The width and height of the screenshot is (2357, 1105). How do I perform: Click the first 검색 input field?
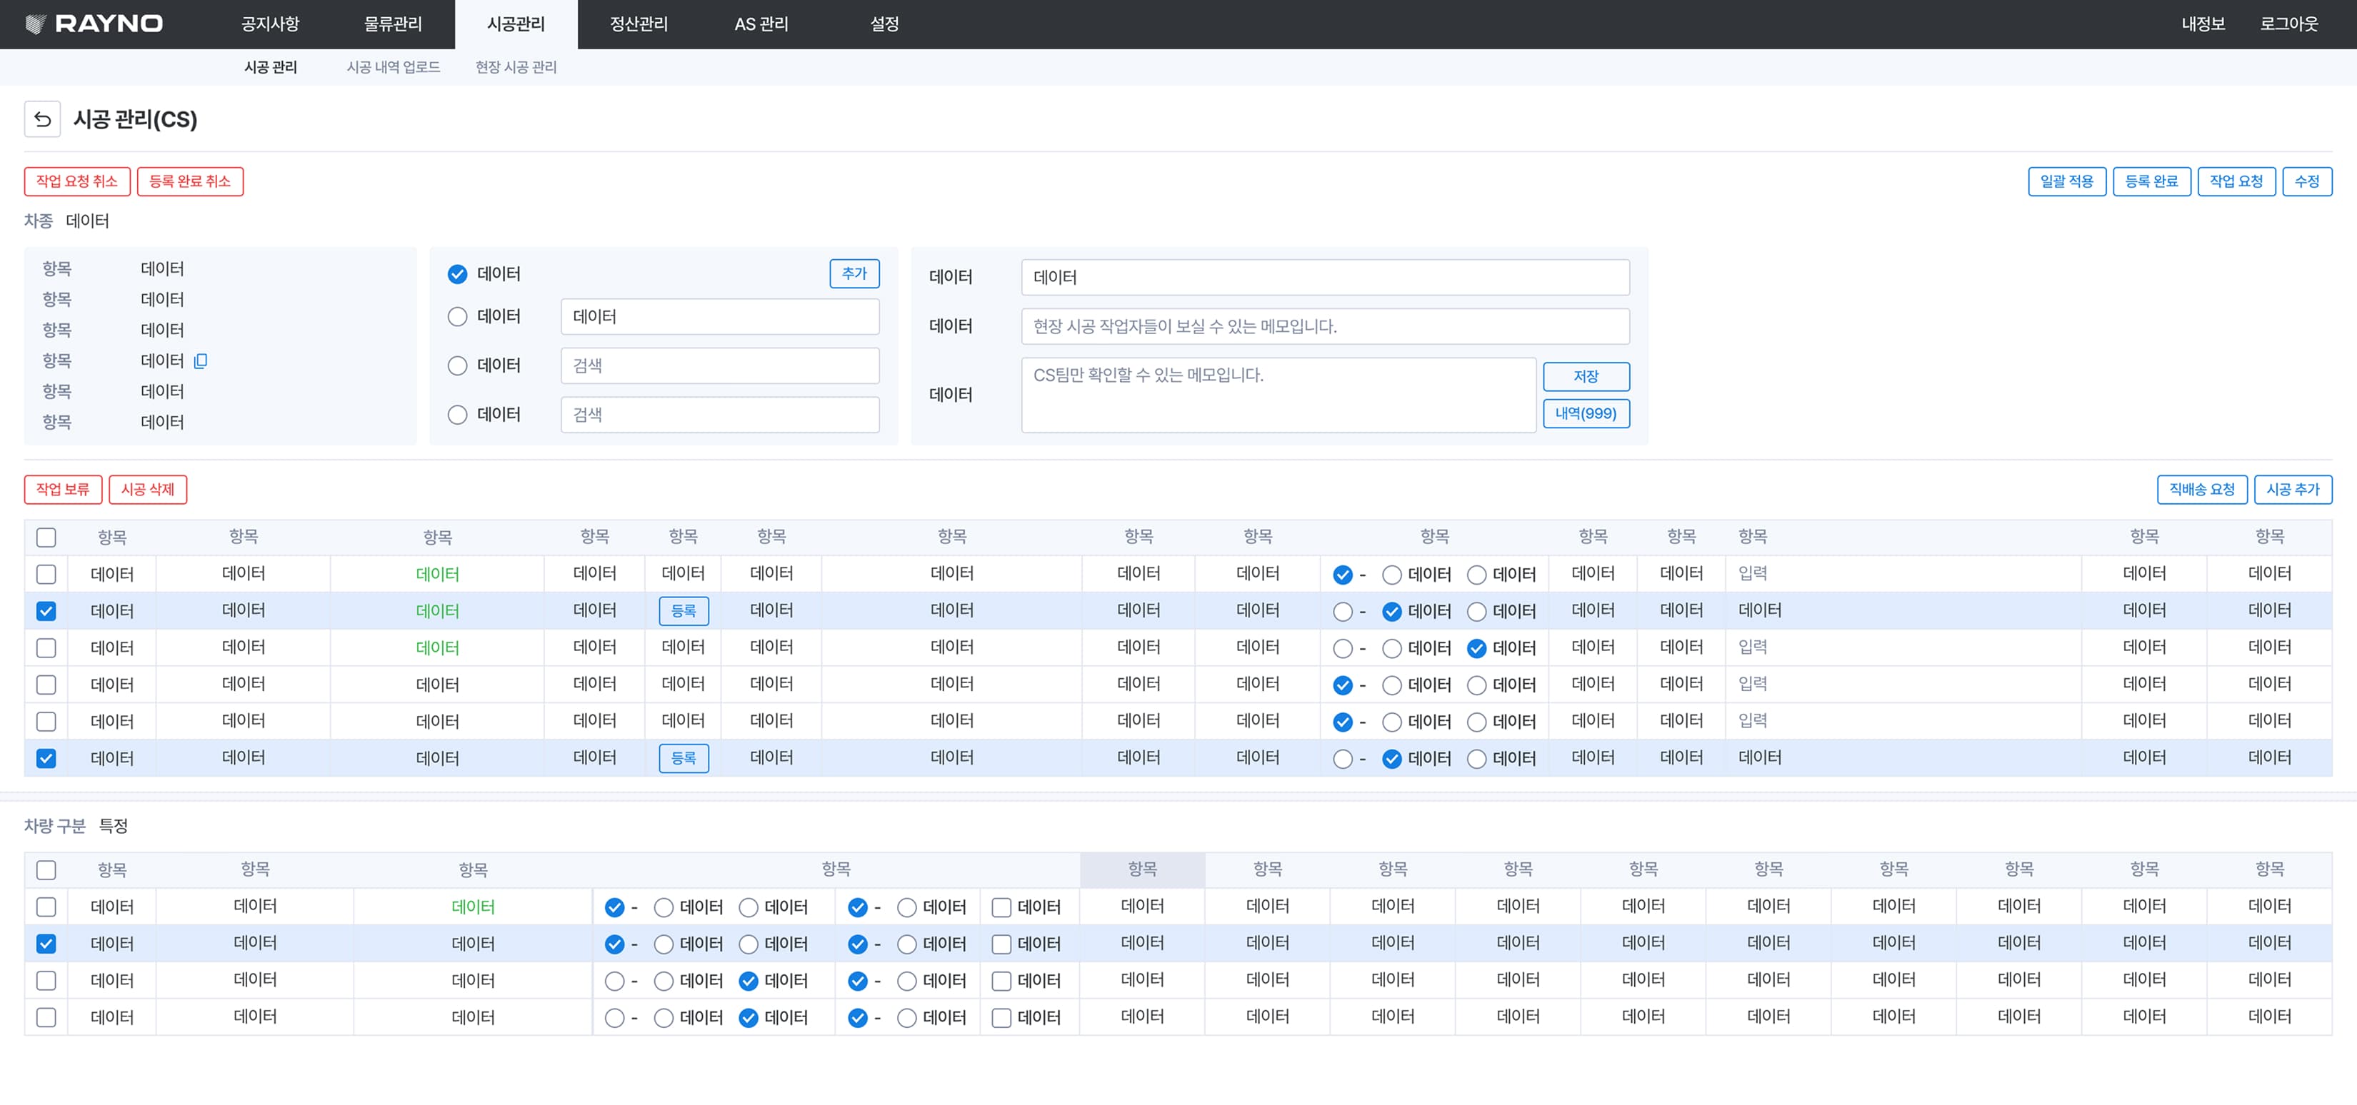pos(720,366)
